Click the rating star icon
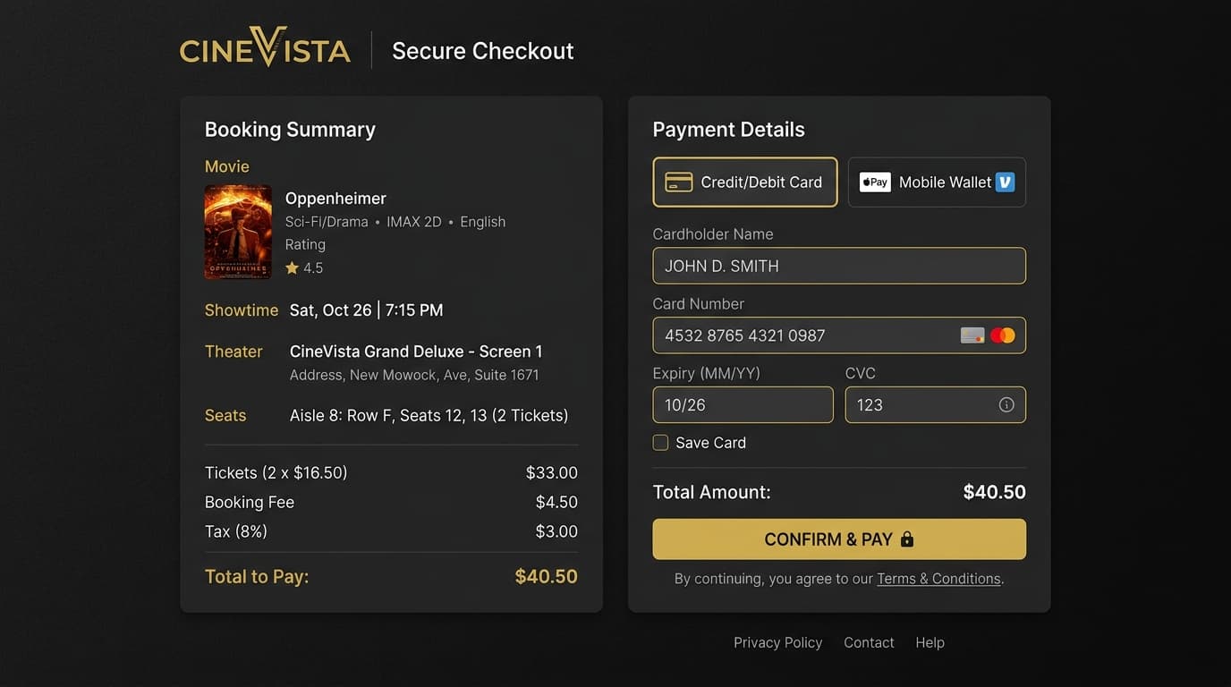This screenshot has height=687, width=1231. pyautogui.click(x=292, y=267)
